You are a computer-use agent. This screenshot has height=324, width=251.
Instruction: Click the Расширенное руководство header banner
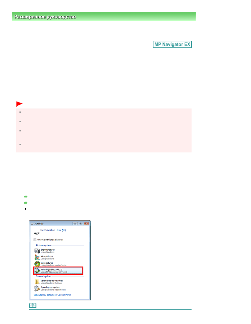[x=104, y=17]
